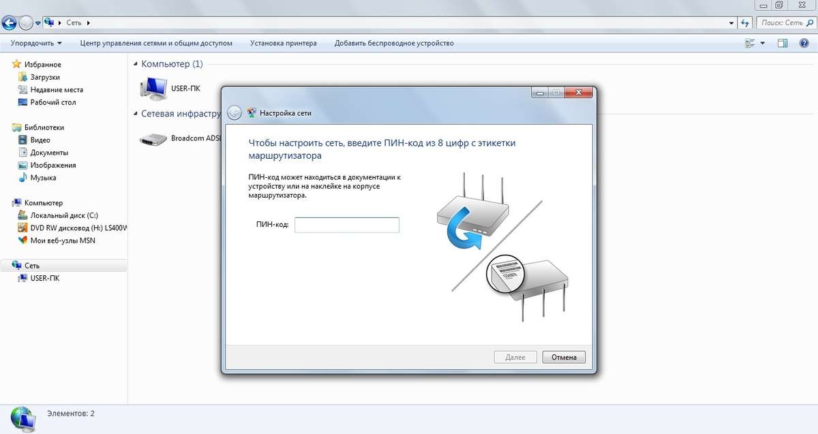Screen dimensions: 818x434
Task: Click into the ПИН-код input field
Action: (346, 225)
